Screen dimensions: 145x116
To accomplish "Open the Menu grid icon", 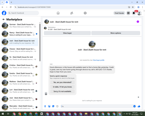I will coord(128,13).
